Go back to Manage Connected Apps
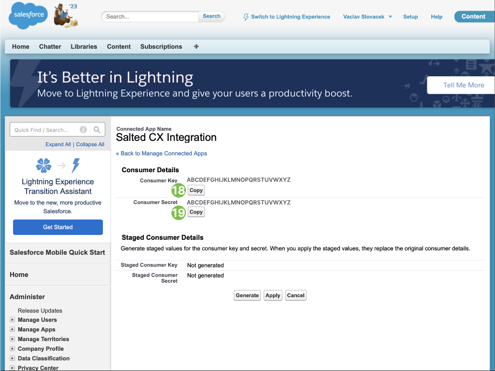This screenshot has width=495, height=371. [161, 153]
